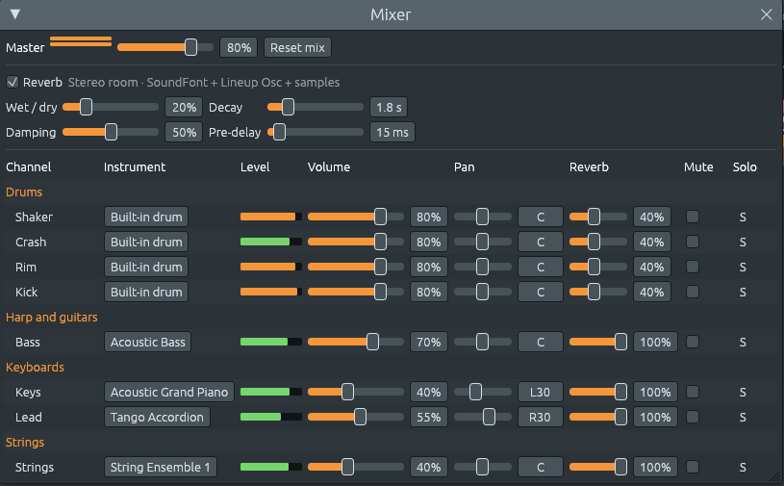
Task: Open the Acoustic Bass instrument selector
Action: 147,342
